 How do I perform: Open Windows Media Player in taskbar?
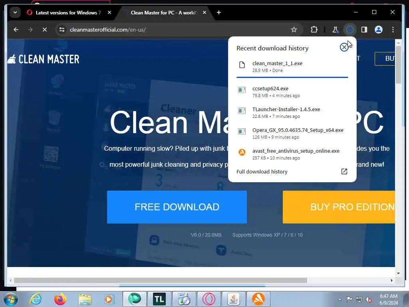pyautogui.click(x=109, y=299)
